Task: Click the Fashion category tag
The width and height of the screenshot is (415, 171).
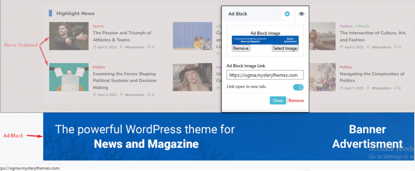Action: (346, 26)
